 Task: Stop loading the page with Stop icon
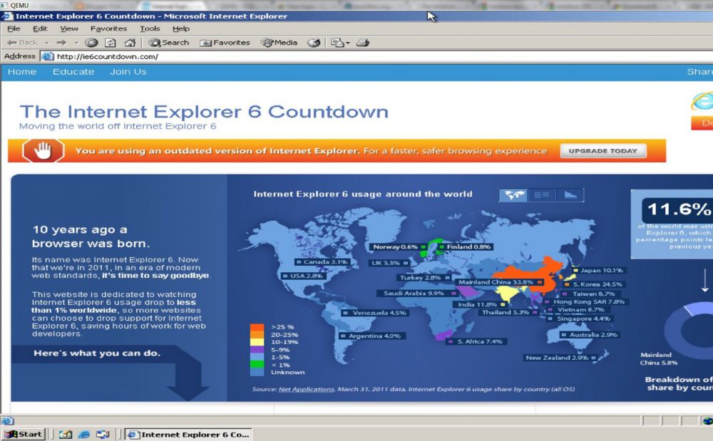(91, 43)
